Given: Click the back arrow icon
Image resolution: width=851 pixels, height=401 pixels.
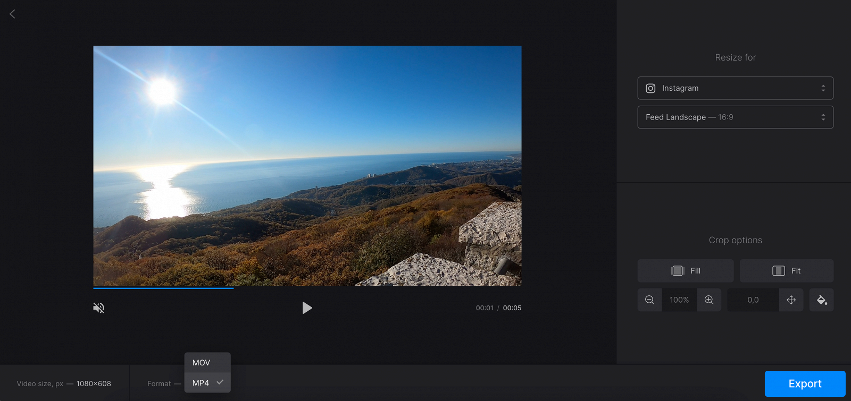Looking at the screenshot, I should point(12,14).
